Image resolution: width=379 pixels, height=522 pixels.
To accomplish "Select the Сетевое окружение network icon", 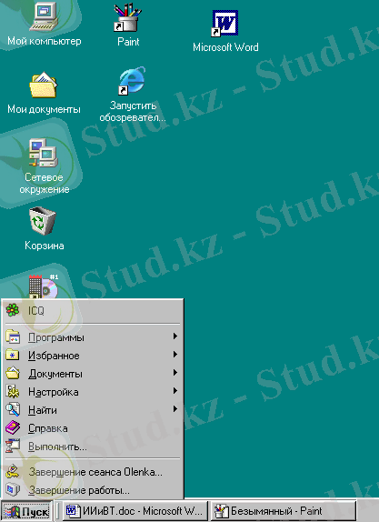I will 44,153.
